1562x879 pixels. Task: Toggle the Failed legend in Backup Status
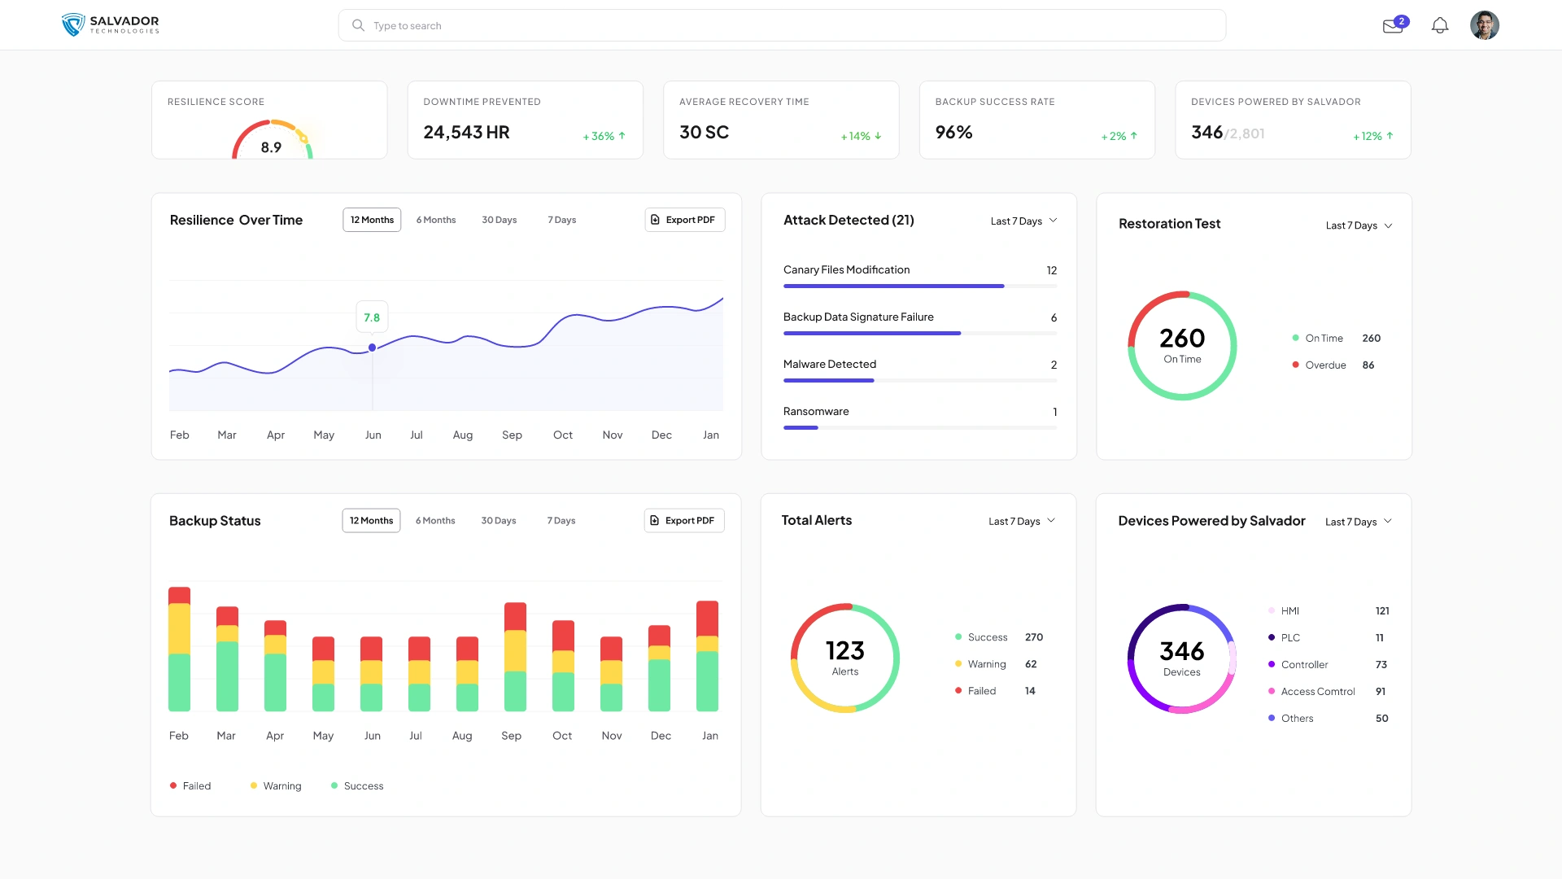[x=190, y=785]
